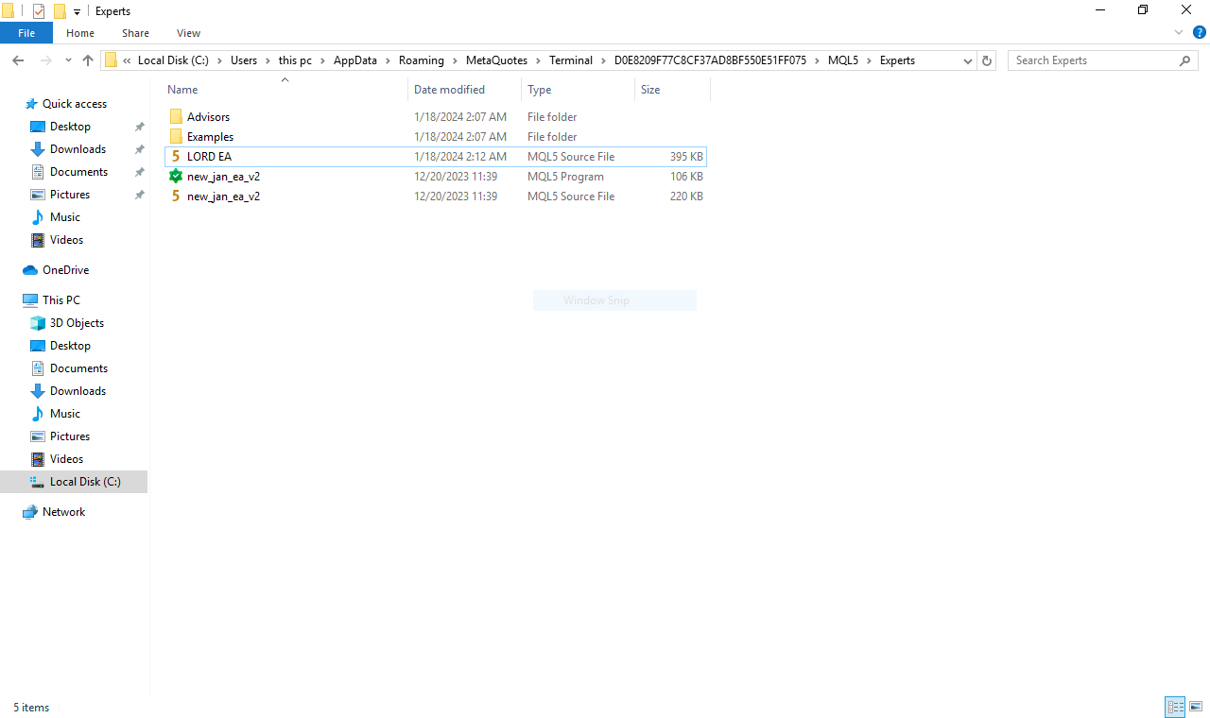Expand the ribbon with the chevron
Screen dimensions: 1210x718
[1179, 32]
